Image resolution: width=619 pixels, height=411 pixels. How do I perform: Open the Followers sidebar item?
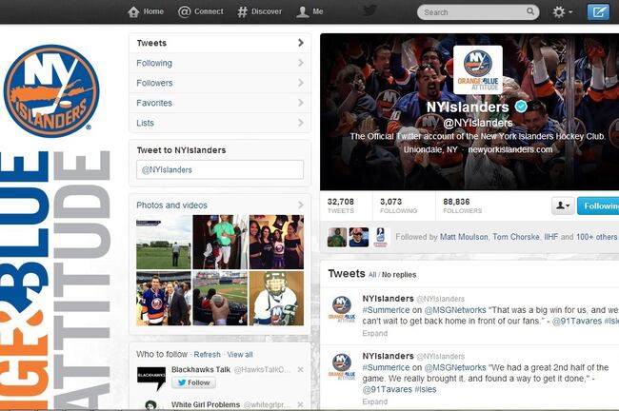pos(220,83)
